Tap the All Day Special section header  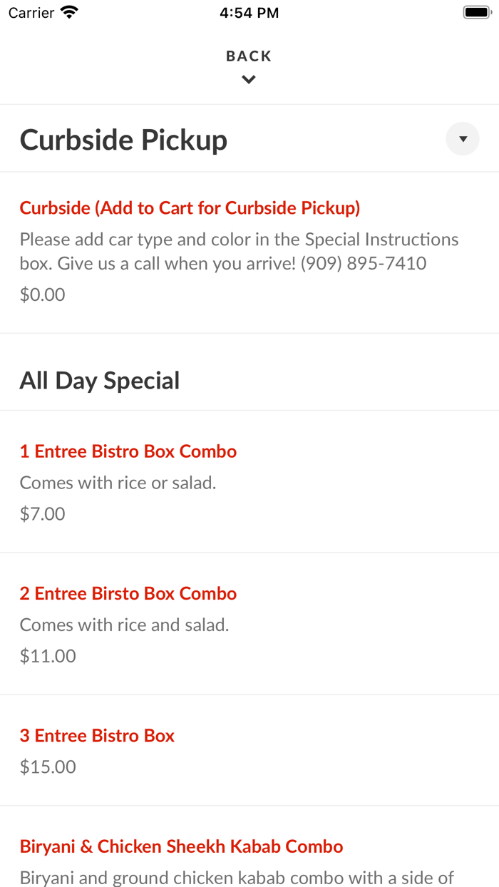coord(100,380)
